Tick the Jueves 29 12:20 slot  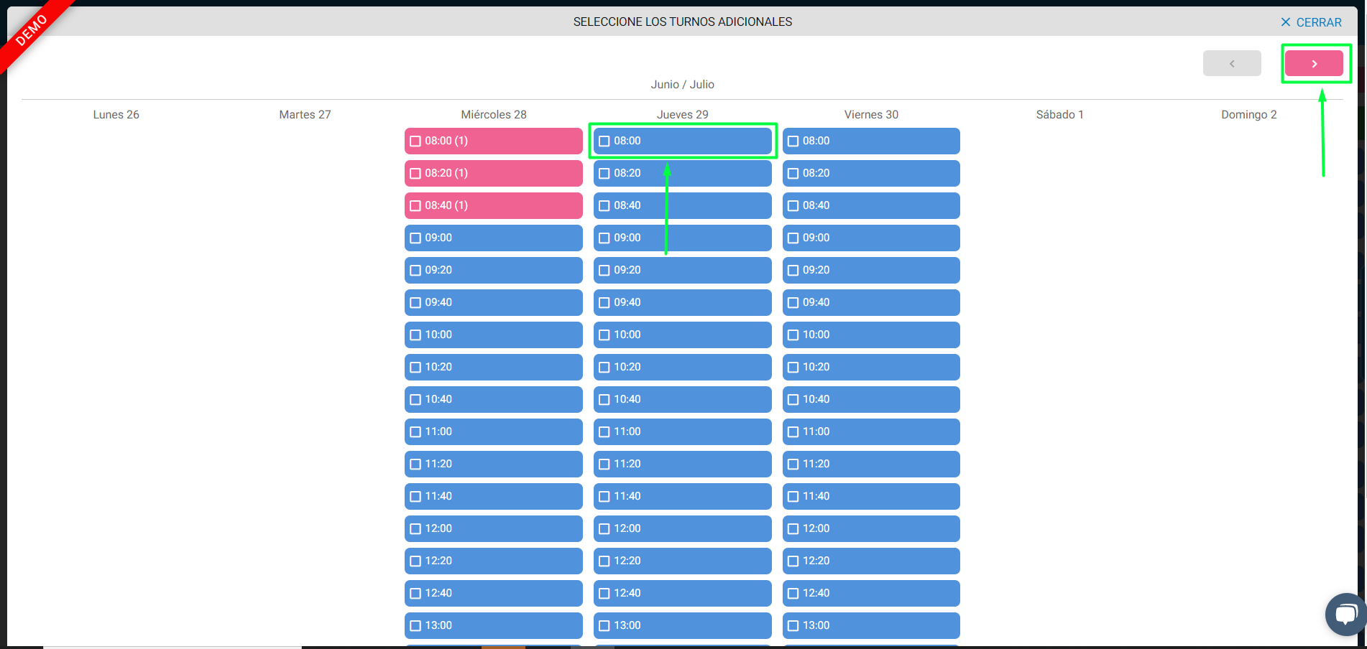[682, 561]
